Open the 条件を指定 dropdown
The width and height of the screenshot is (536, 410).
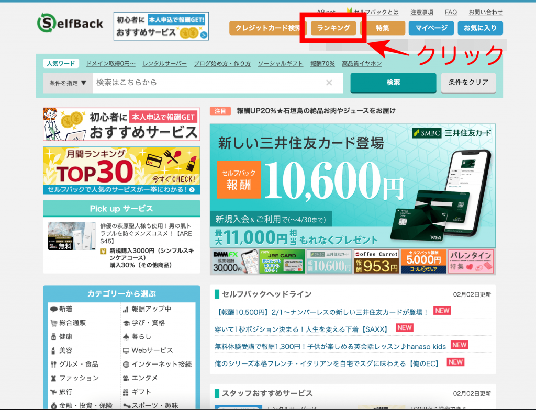[68, 83]
